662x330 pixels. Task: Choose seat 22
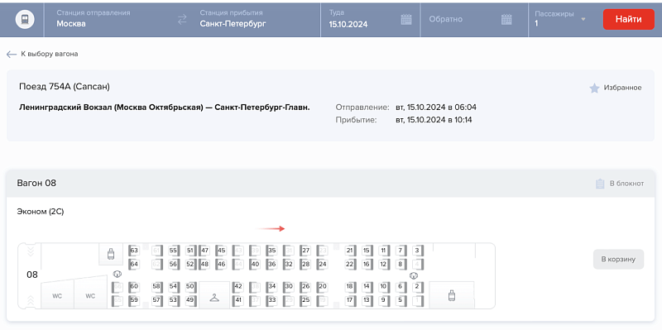pyautogui.click(x=350, y=265)
